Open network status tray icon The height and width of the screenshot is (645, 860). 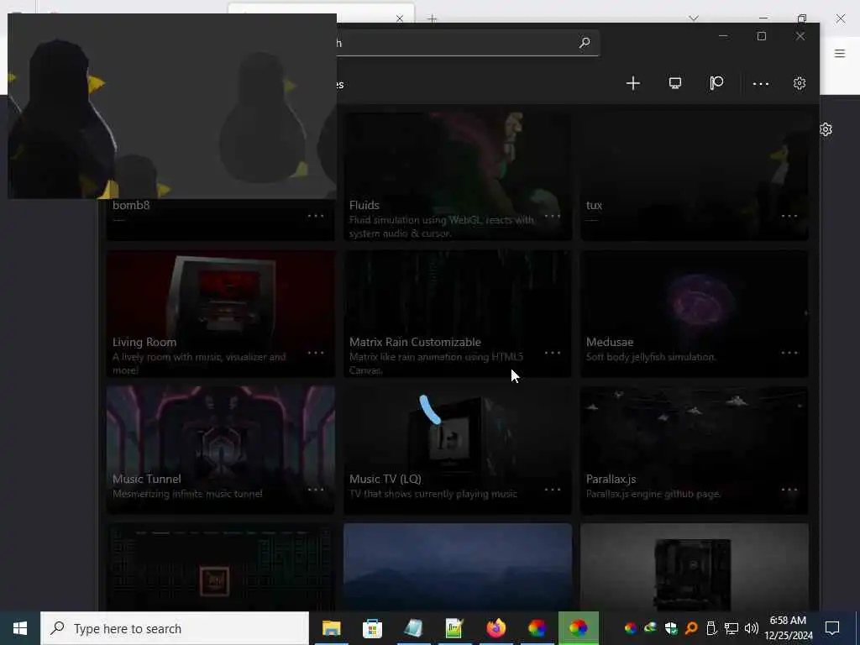click(x=732, y=628)
